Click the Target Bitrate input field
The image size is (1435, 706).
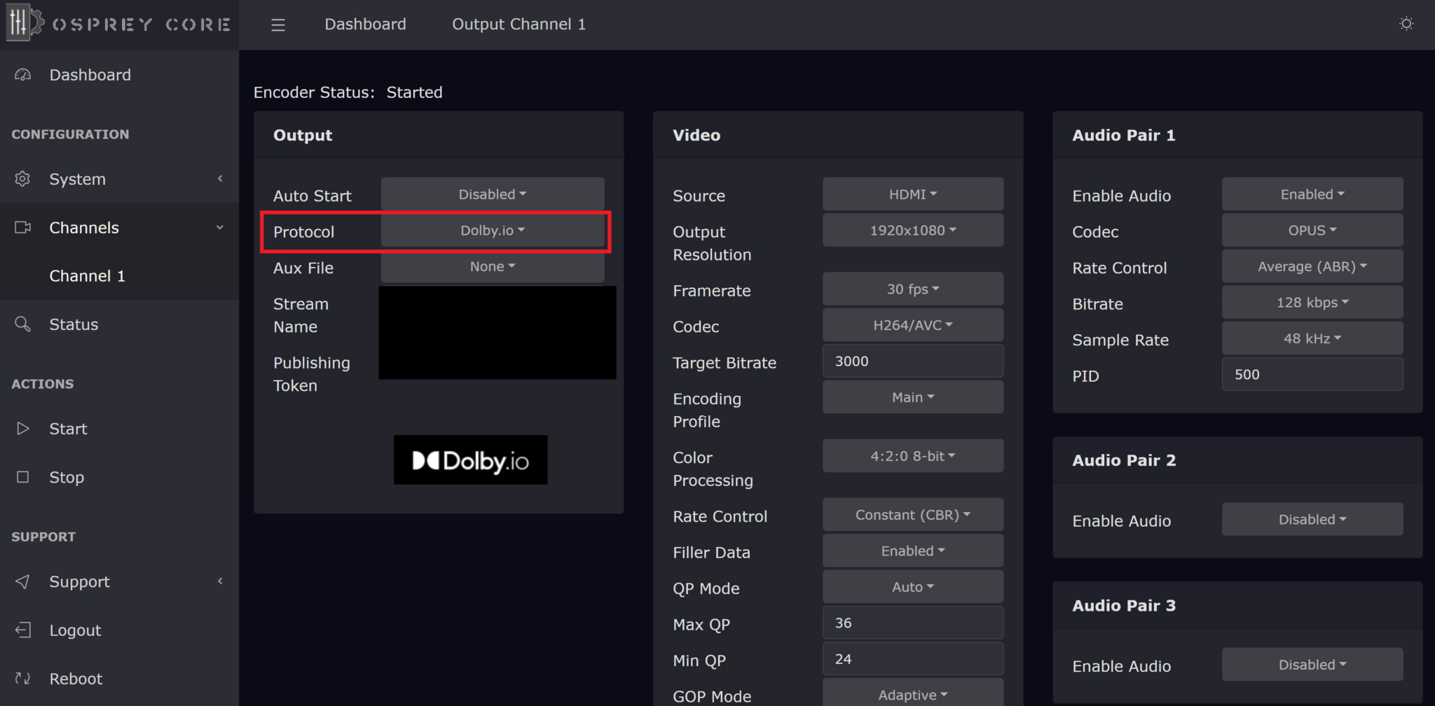pos(912,361)
